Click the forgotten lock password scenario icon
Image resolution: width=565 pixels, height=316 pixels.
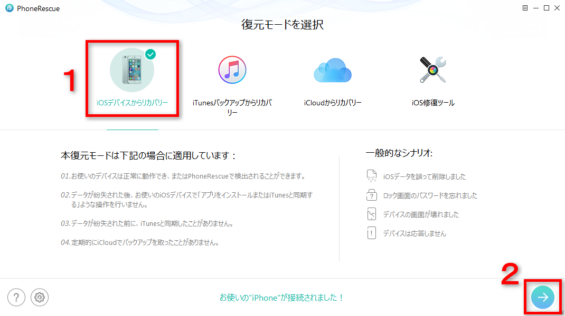pos(372,195)
